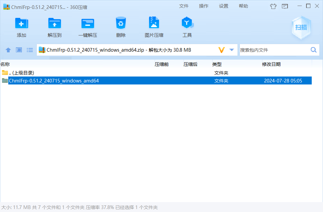Click the One-click Extract (一键解压) icon
This screenshot has width=323, height=212.
tap(88, 24)
